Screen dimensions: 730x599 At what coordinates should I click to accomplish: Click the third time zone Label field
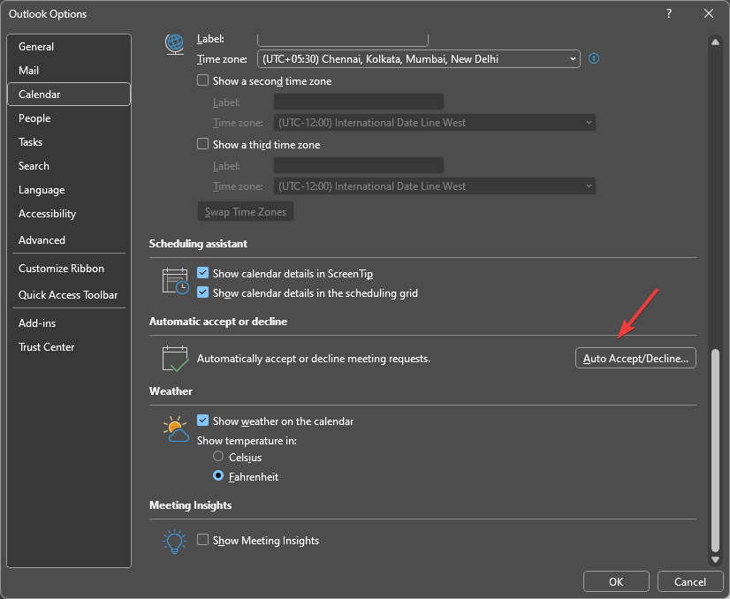359,166
